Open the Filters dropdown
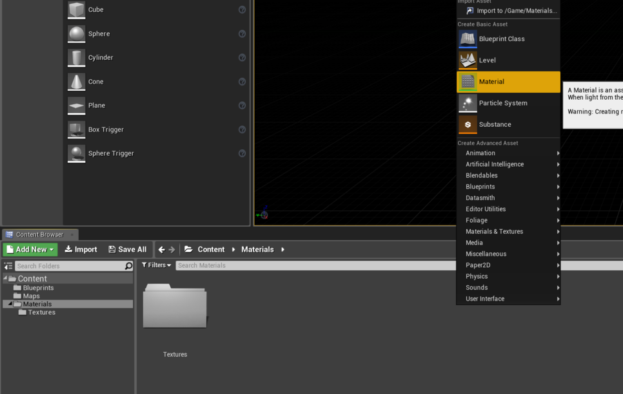 (x=156, y=265)
